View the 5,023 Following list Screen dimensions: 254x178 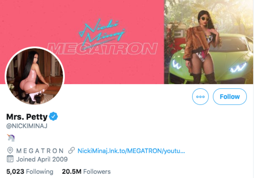tap(30, 171)
